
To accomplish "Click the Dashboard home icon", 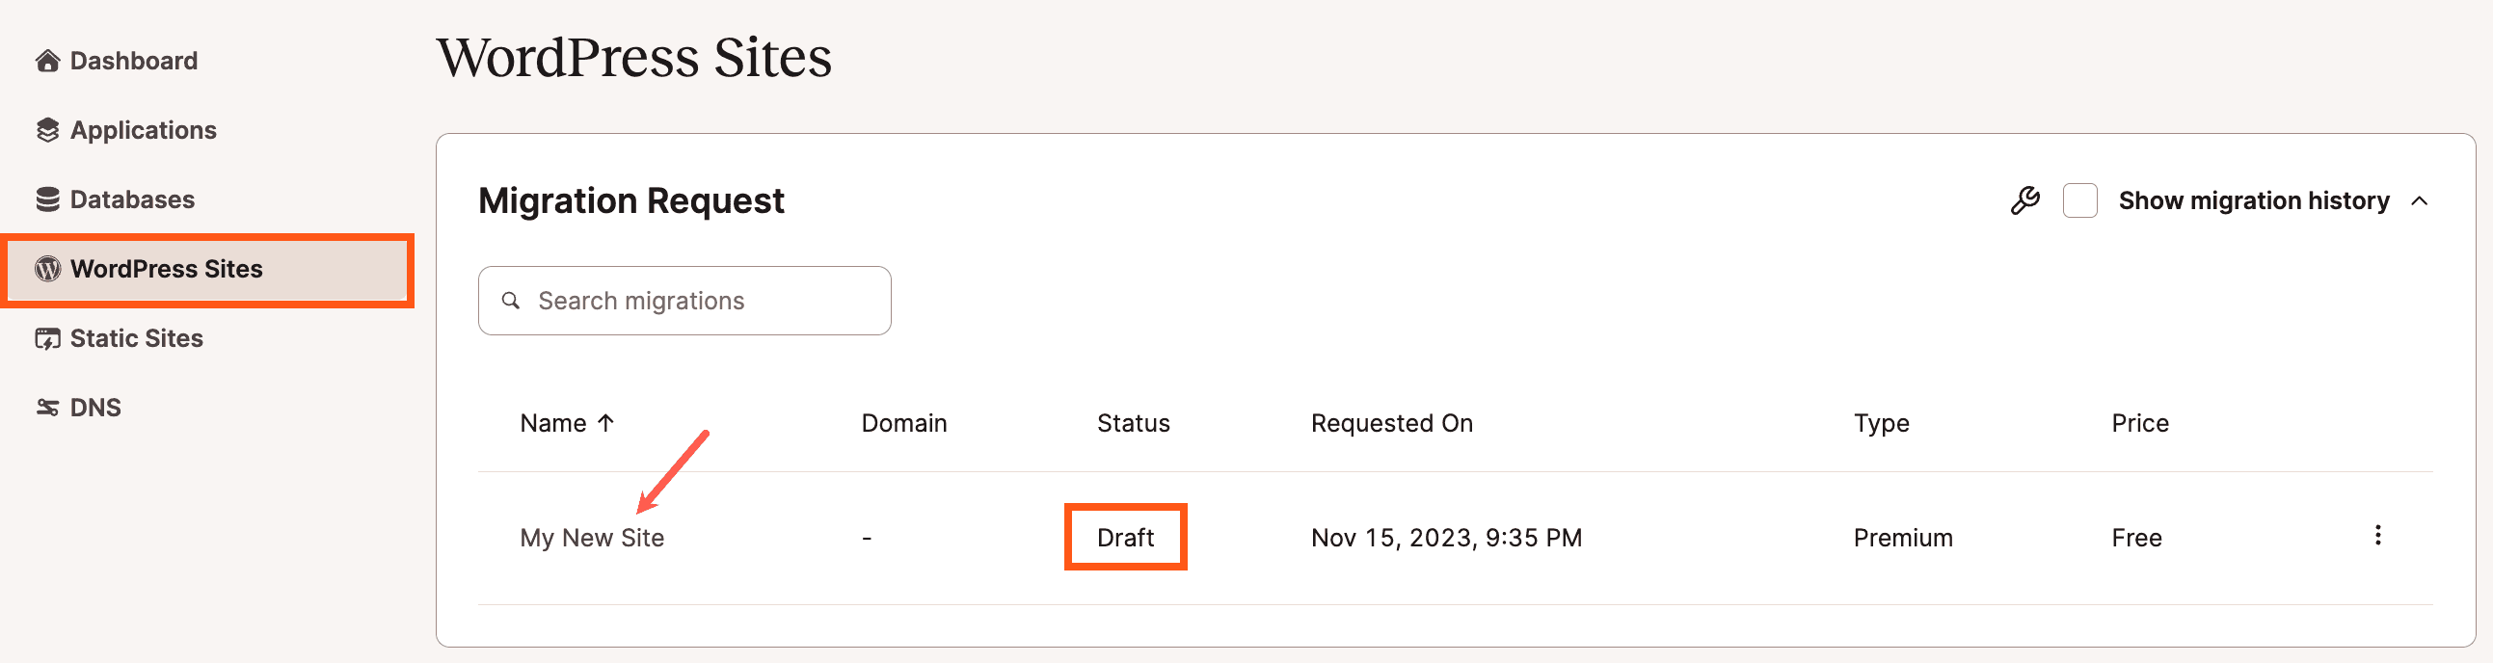I will click(47, 61).
